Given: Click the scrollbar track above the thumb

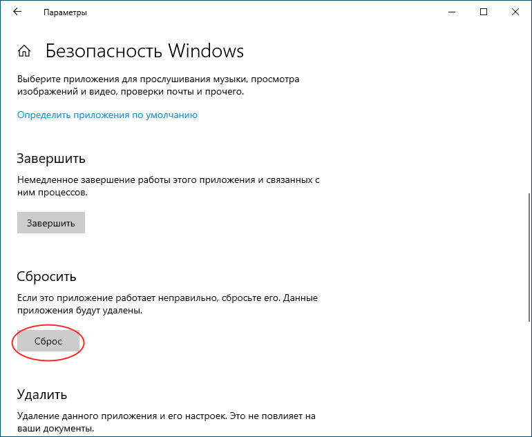Looking at the screenshot, I should 528,124.
